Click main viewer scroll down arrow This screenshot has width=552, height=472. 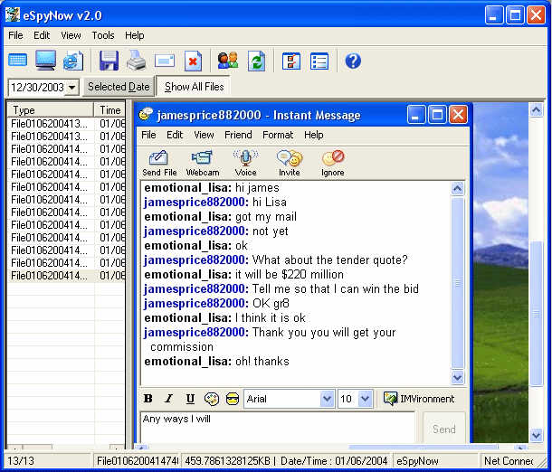click(536, 436)
